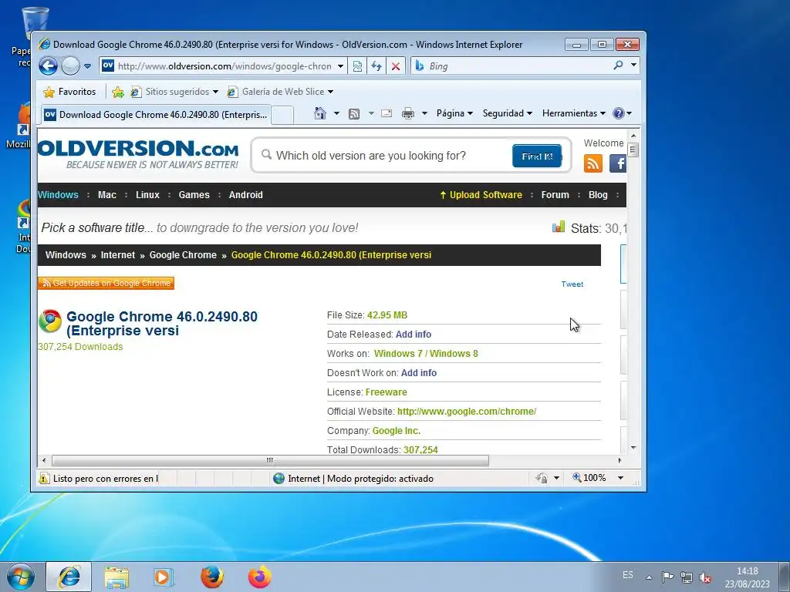790x592 pixels.
Task: Click the Google Chrome logo icon
Action: point(50,321)
